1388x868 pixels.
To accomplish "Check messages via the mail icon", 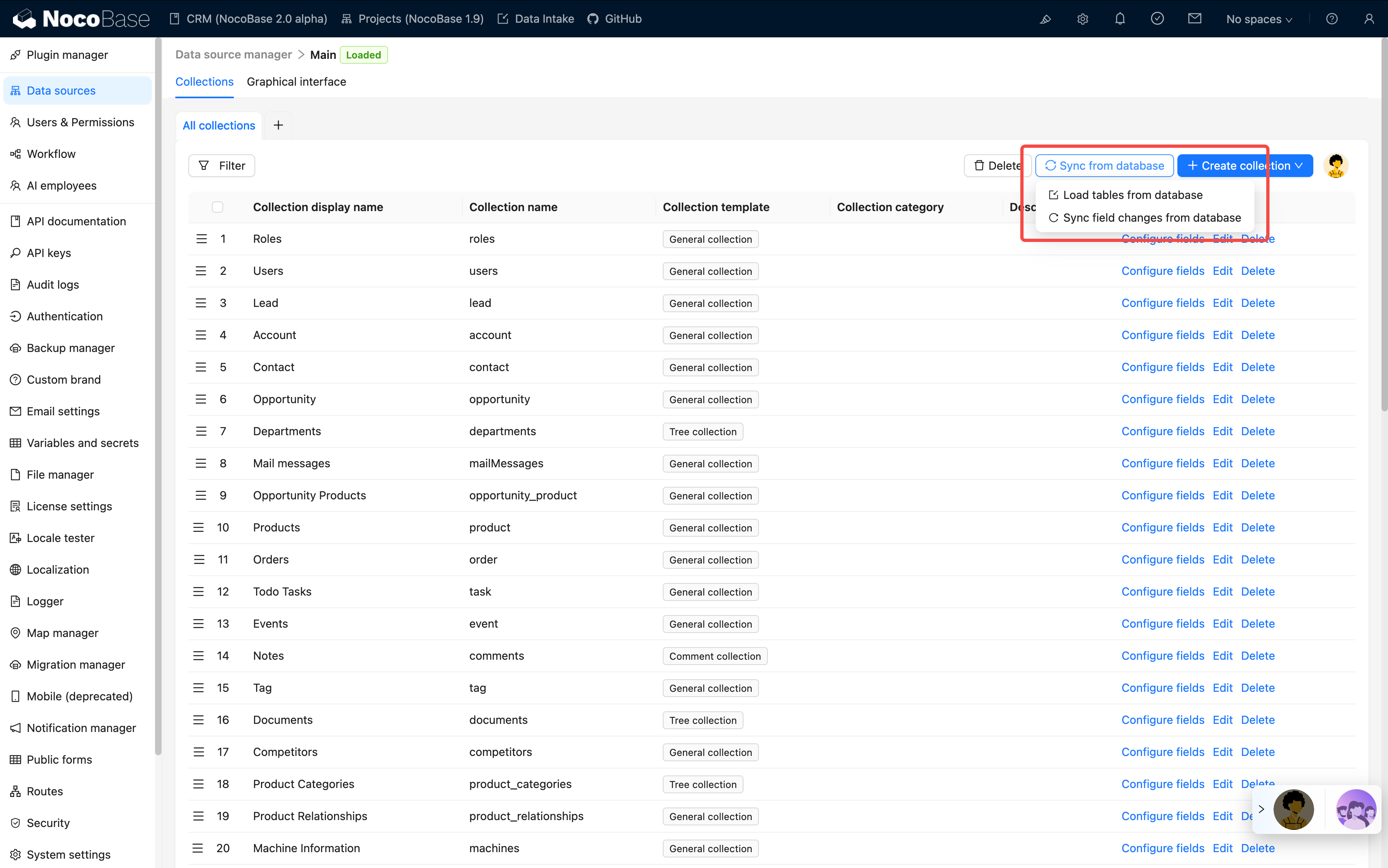I will pos(1195,18).
